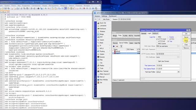
Task: Switch to Users tab in Hotspot window
Action: tap(131, 43)
